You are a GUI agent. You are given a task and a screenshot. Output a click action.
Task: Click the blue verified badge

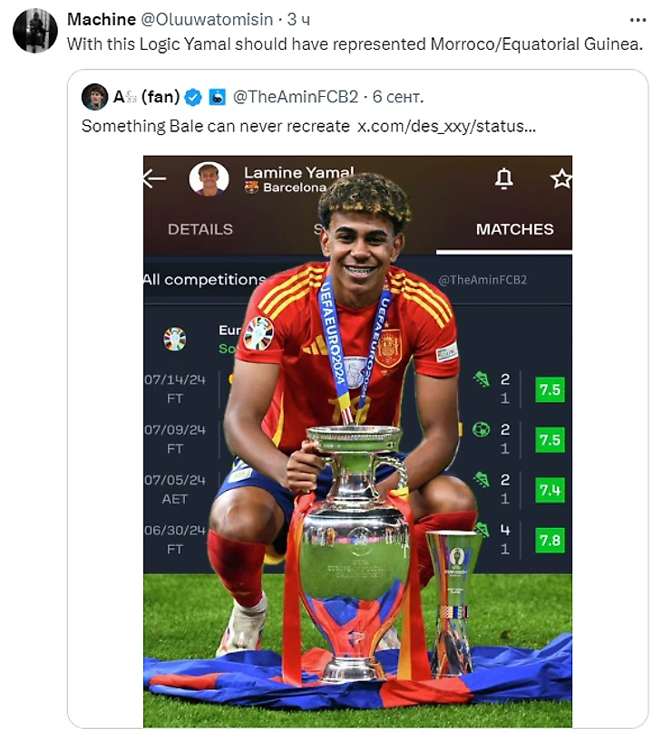pos(193,97)
